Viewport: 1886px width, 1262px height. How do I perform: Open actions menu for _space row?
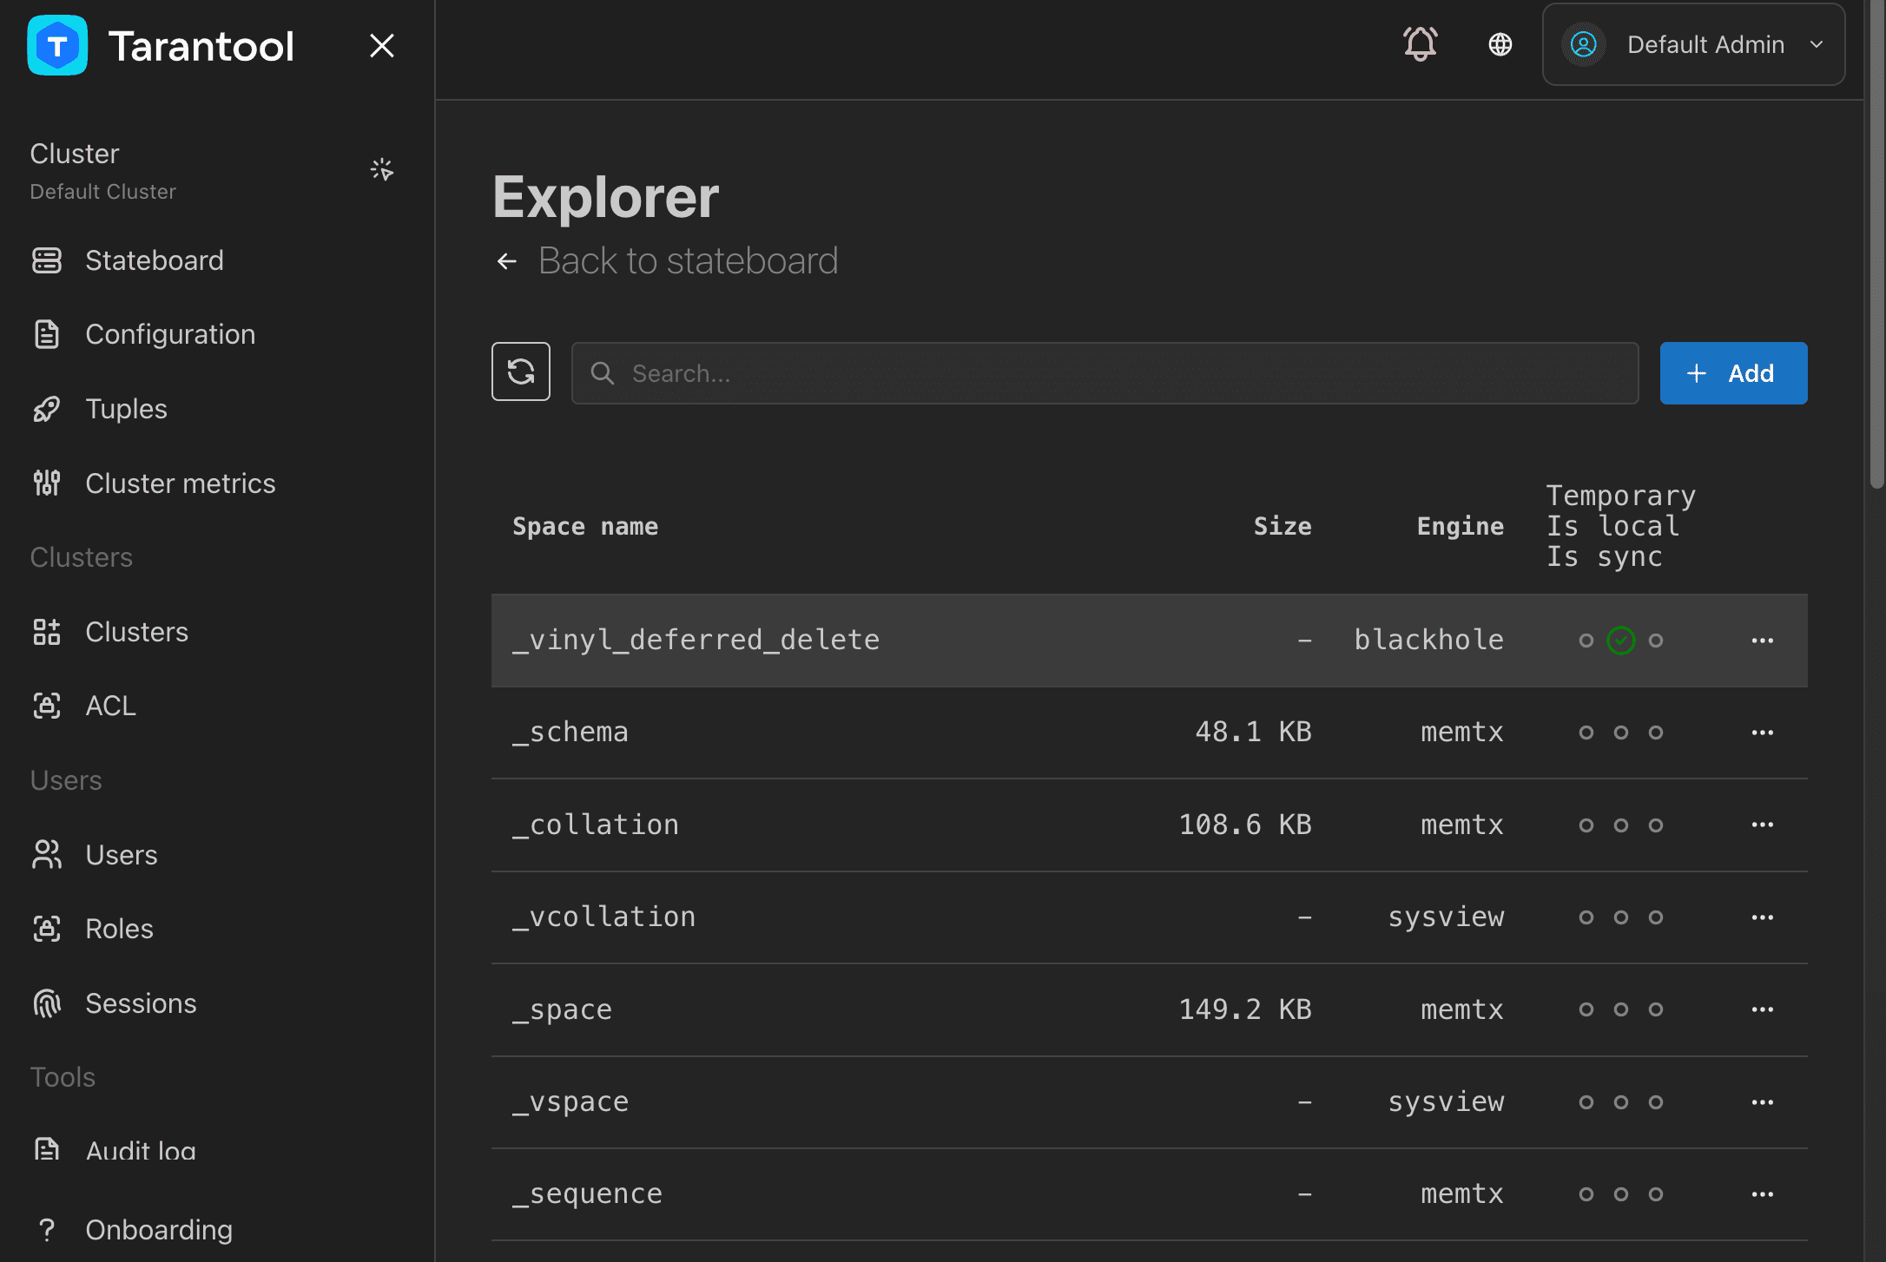click(x=1763, y=1009)
